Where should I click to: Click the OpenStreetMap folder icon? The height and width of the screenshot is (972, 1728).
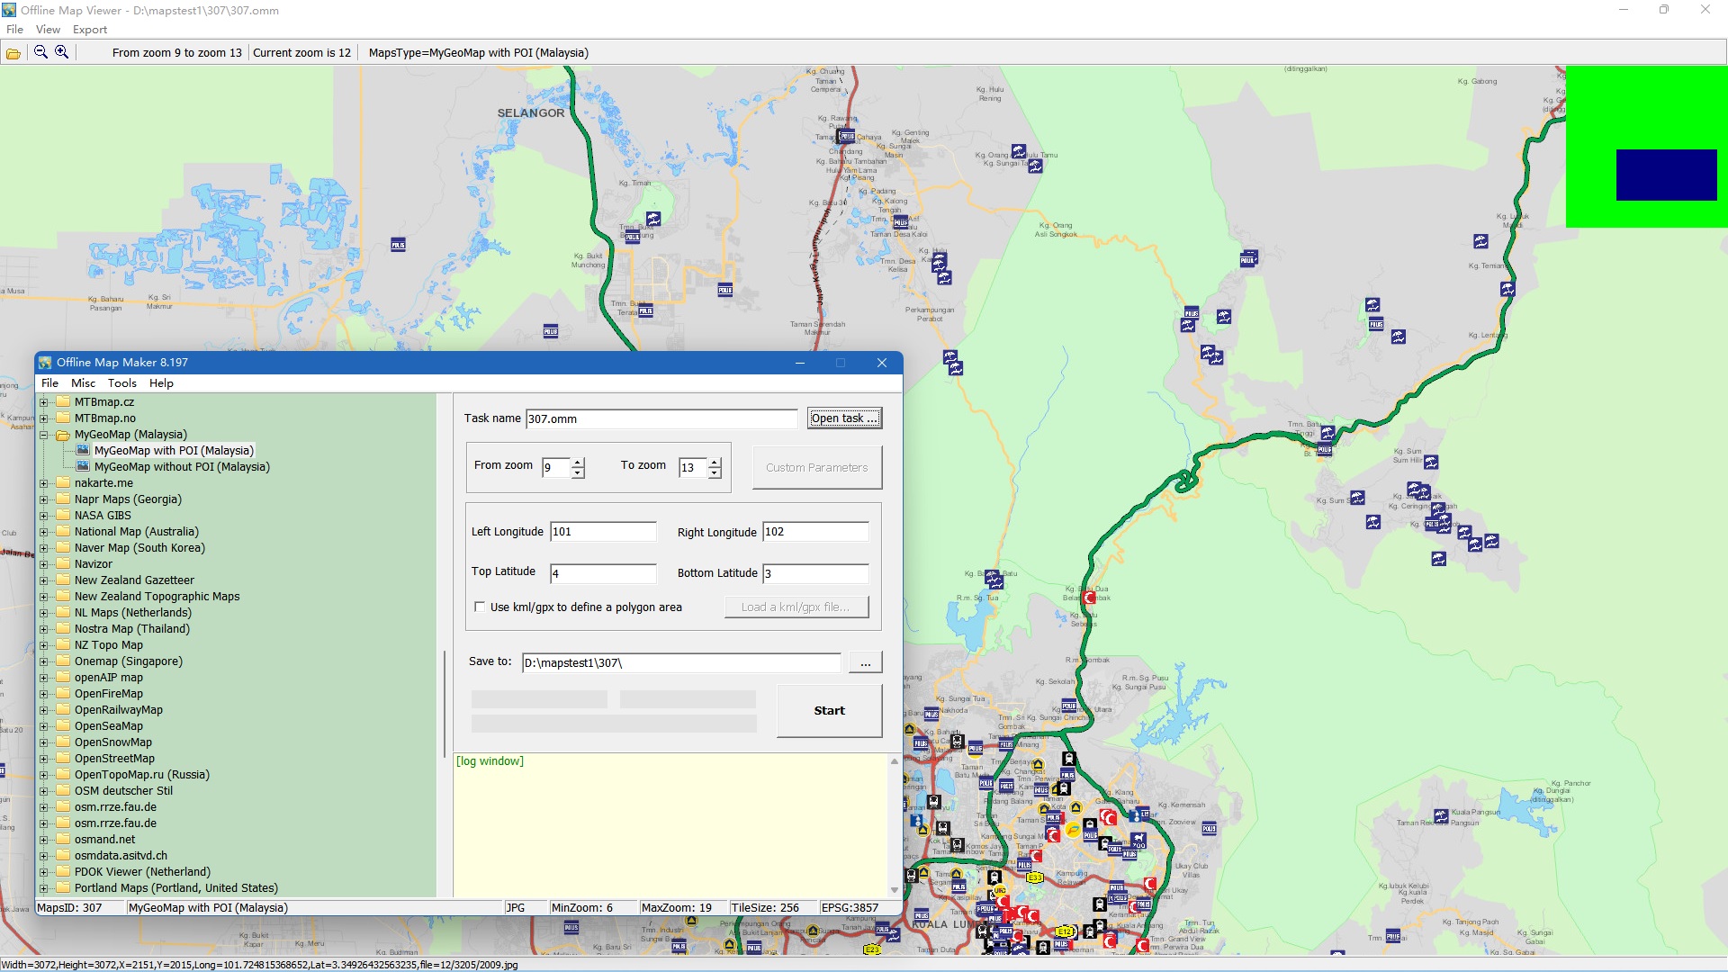(63, 758)
